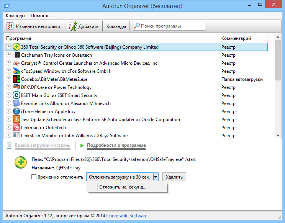Viewport: 285px width, 223px height.
Task: Click the Autorun Organizer title bar icon
Action: click(7, 6)
